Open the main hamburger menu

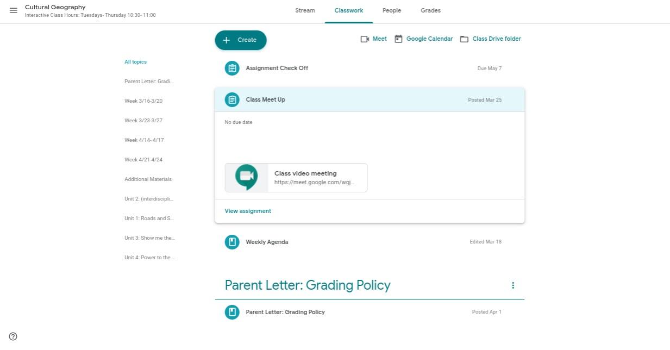[14, 10]
